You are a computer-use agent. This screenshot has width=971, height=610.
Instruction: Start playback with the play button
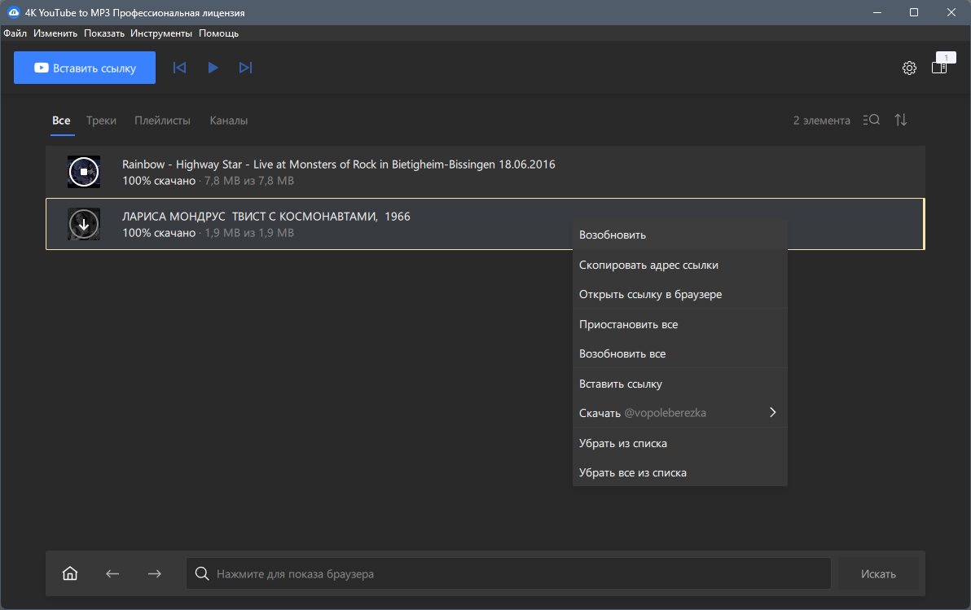[x=213, y=68]
